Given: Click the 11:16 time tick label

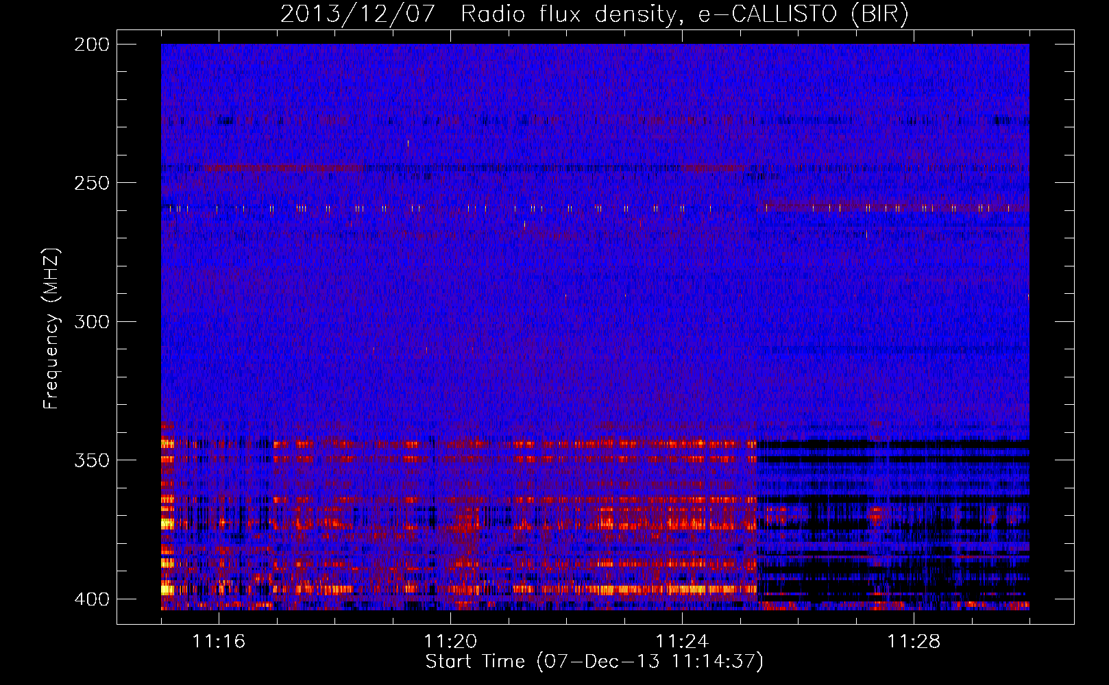Looking at the screenshot, I should tap(219, 642).
